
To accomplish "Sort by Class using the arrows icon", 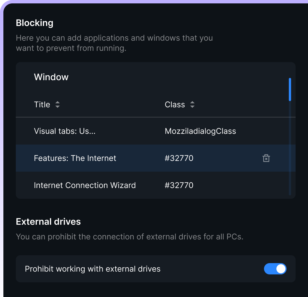I will (x=192, y=105).
